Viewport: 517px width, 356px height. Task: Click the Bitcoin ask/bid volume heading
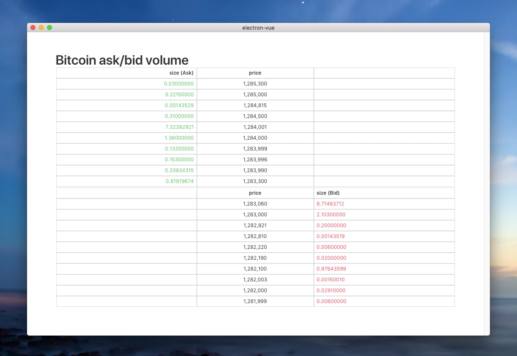pos(122,60)
